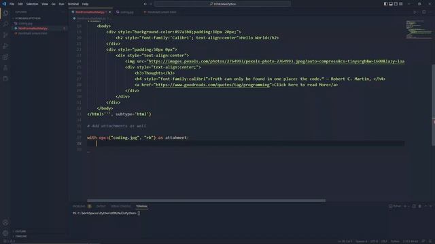Click the minimap code overview
Viewport: 435px width, 244px height.
point(419,29)
